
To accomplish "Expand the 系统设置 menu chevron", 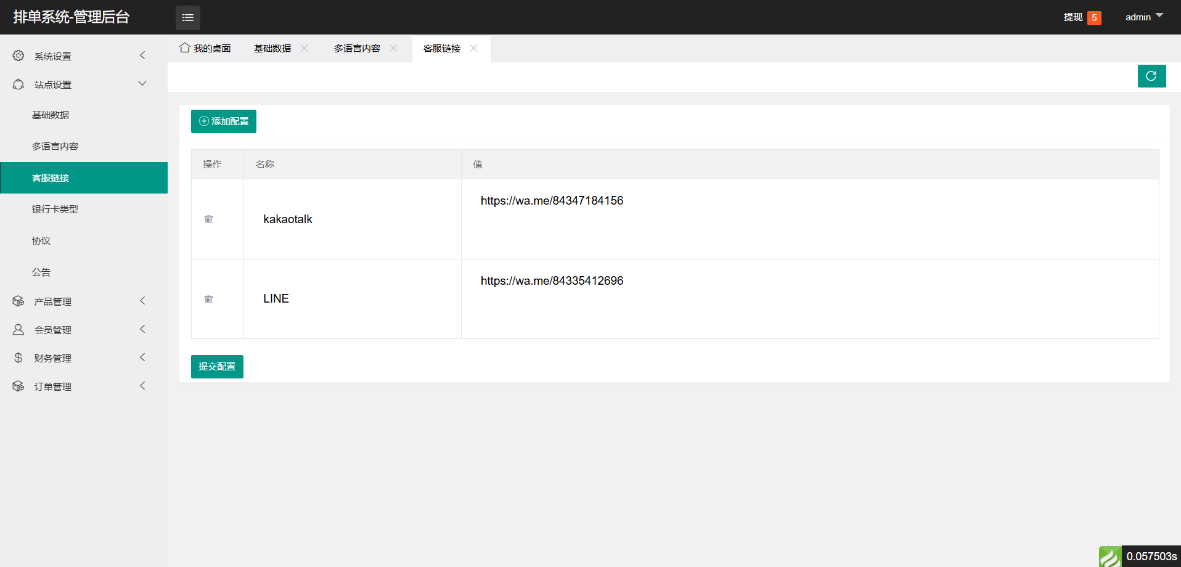I will (x=142, y=55).
